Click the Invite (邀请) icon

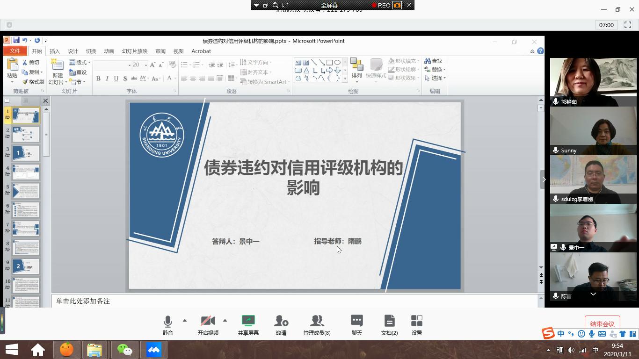point(281,321)
